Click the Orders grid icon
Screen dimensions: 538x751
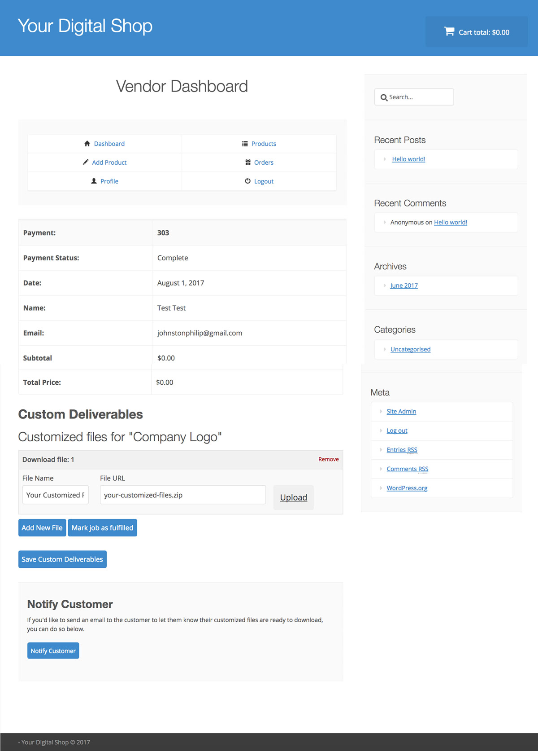click(248, 162)
